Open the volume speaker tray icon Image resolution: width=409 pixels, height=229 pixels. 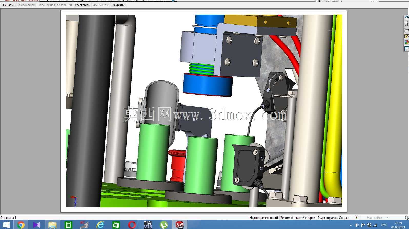click(x=357, y=225)
